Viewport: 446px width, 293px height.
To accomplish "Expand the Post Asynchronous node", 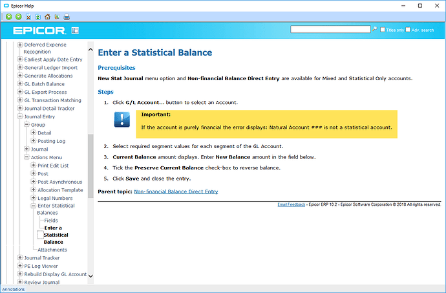I will (33, 182).
